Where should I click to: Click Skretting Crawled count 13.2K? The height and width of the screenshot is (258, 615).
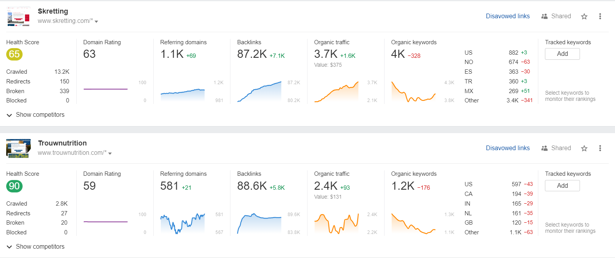pos(62,72)
